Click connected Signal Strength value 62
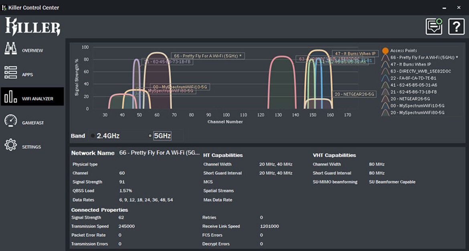The width and height of the screenshot is (469, 251). point(121,217)
